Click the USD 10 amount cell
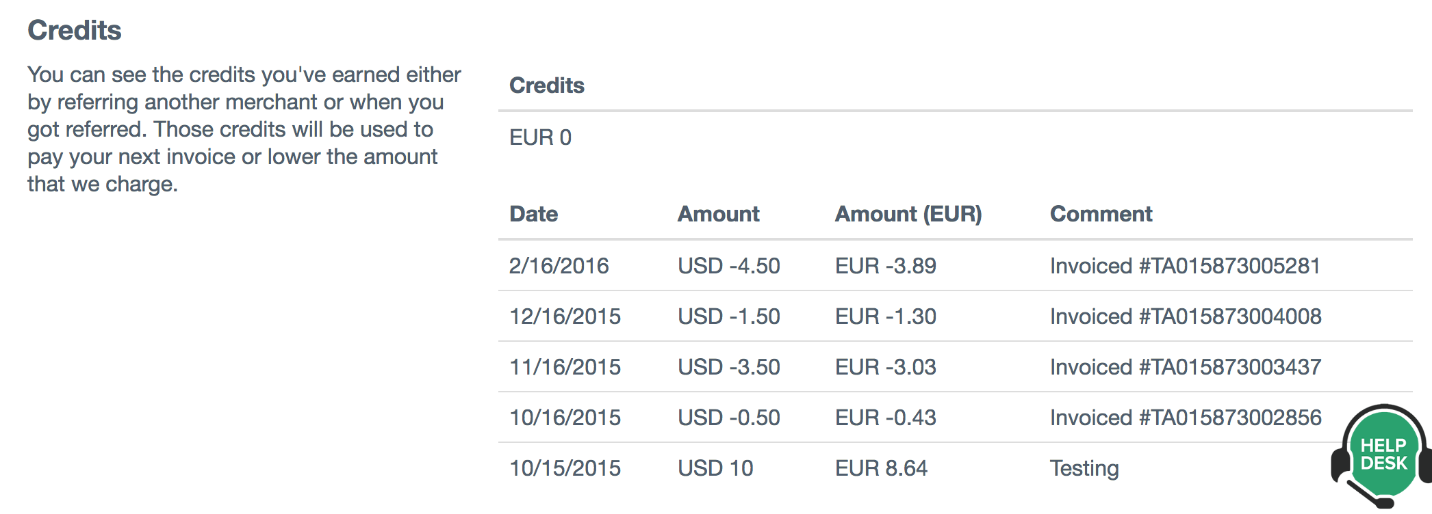 (715, 468)
